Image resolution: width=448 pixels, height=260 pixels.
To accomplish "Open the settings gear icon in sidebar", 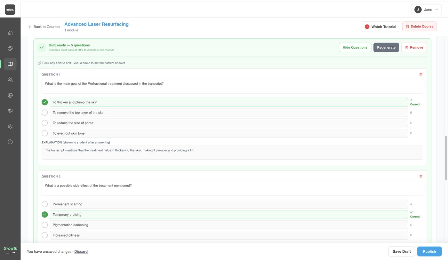I will coord(10,126).
